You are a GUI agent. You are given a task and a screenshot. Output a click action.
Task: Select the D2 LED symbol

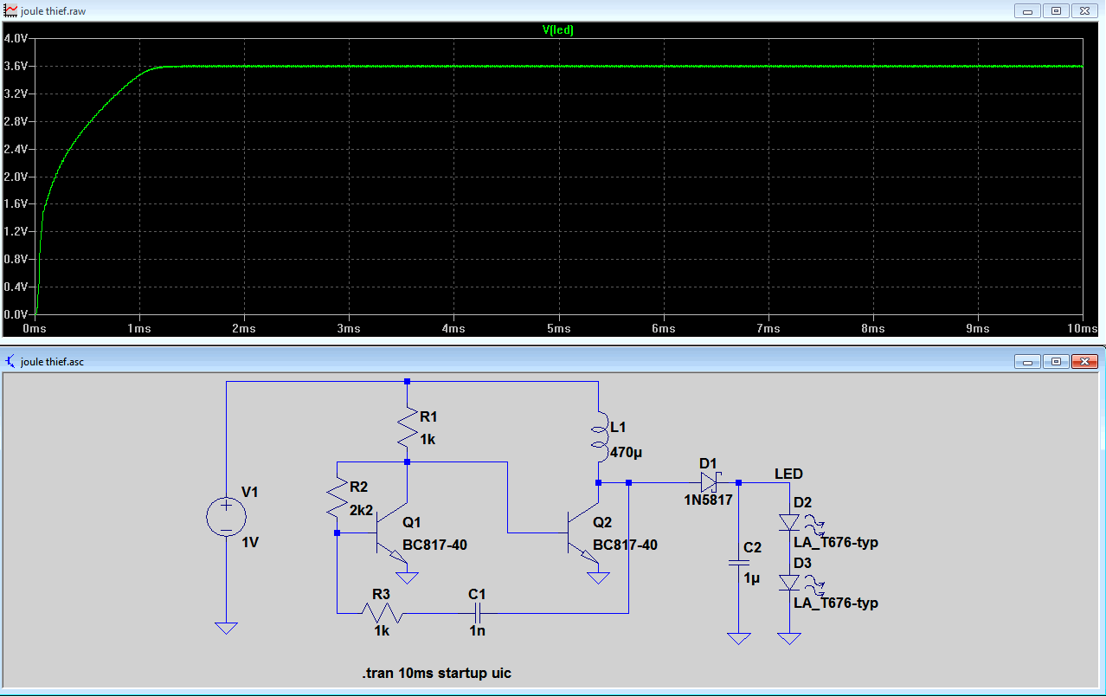[x=789, y=521]
